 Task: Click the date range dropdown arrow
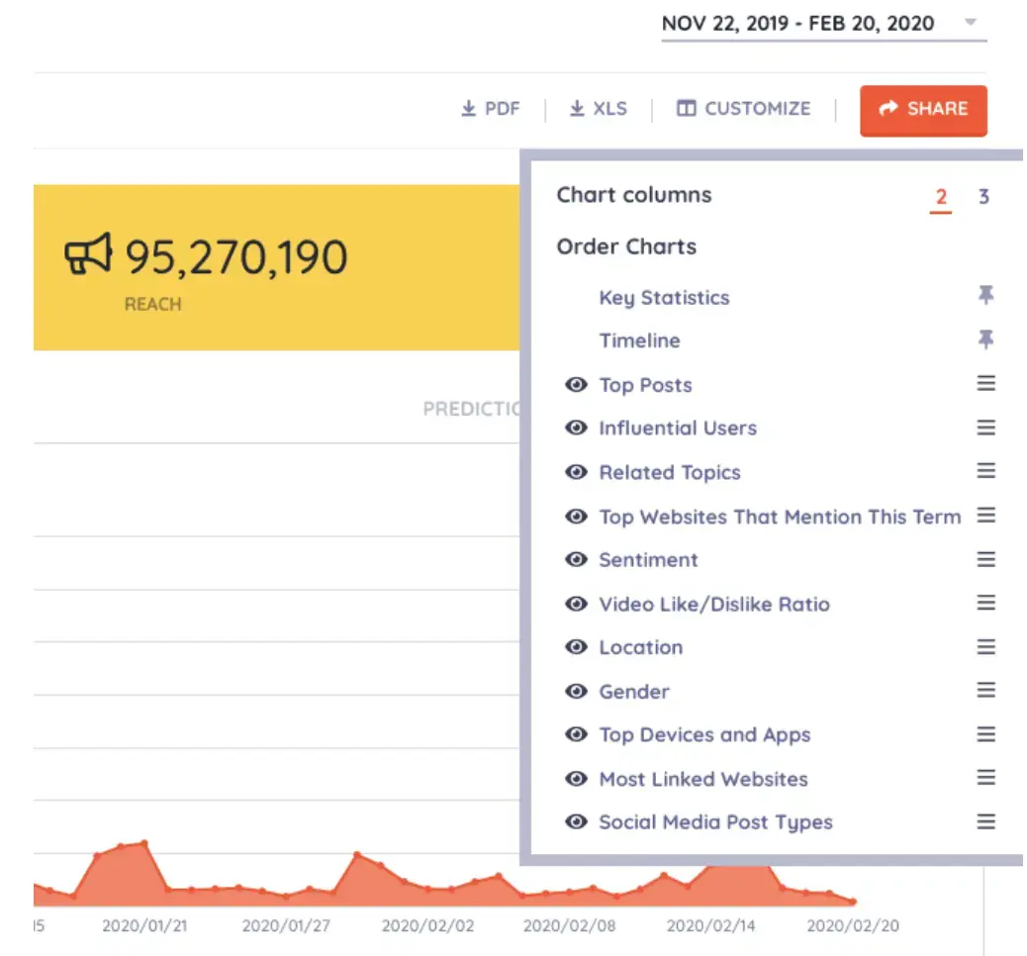click(x=971, y=23)
